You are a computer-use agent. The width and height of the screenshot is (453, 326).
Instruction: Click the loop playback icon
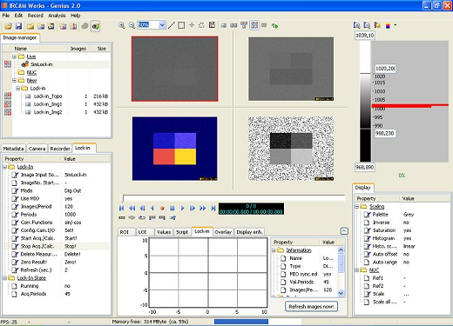pos(142,217)
